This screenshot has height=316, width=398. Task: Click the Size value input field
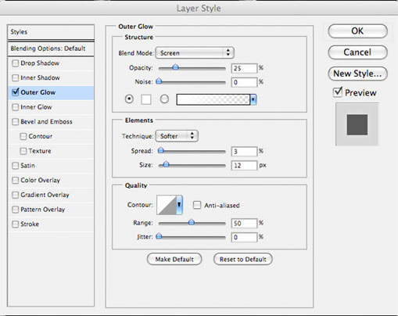244,165
